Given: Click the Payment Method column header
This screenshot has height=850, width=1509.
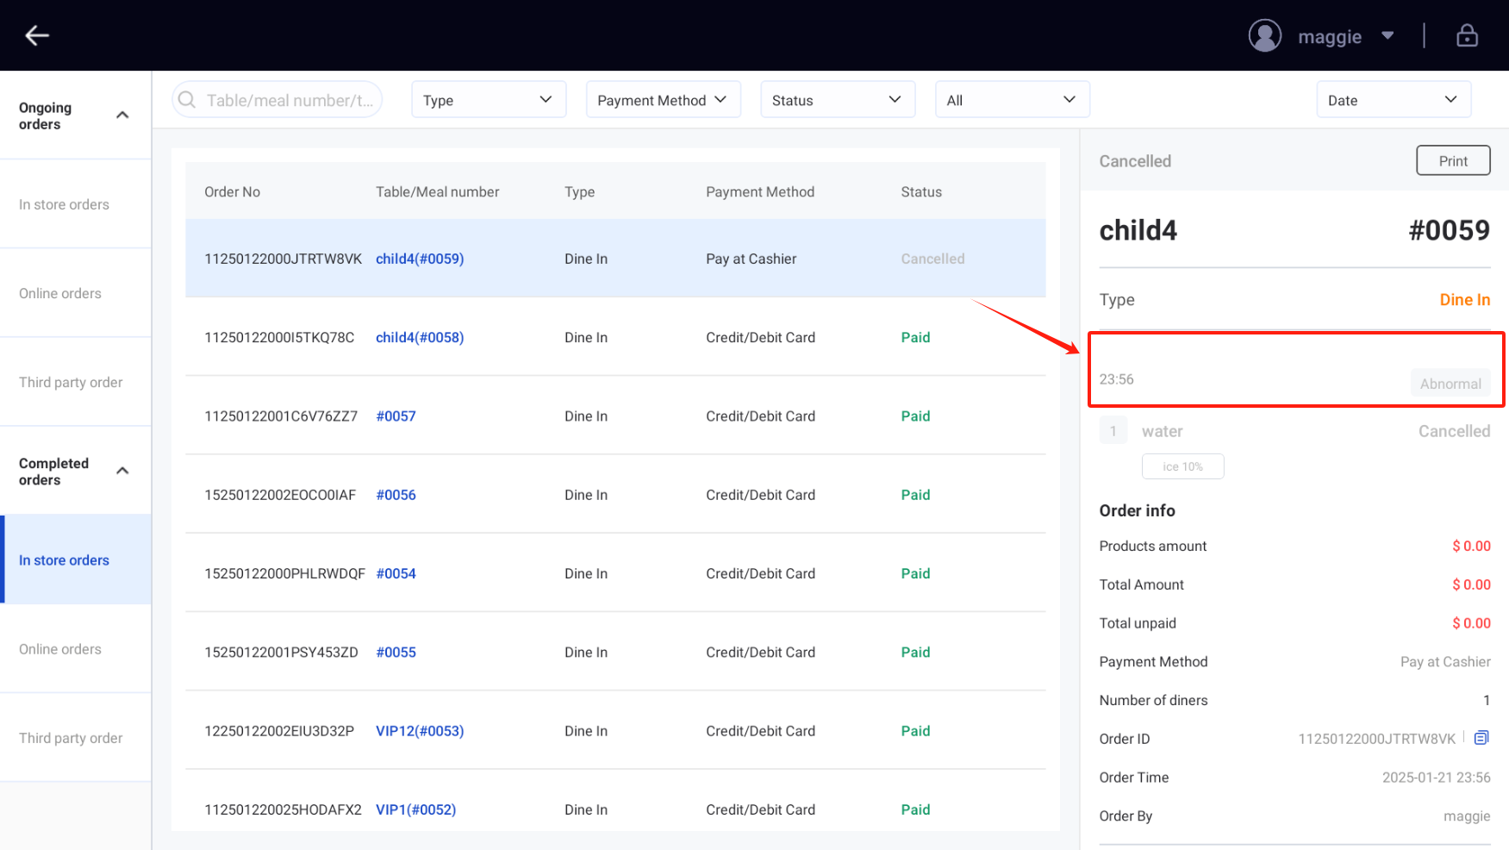Looking at the screenshot, I should point(760,191).
